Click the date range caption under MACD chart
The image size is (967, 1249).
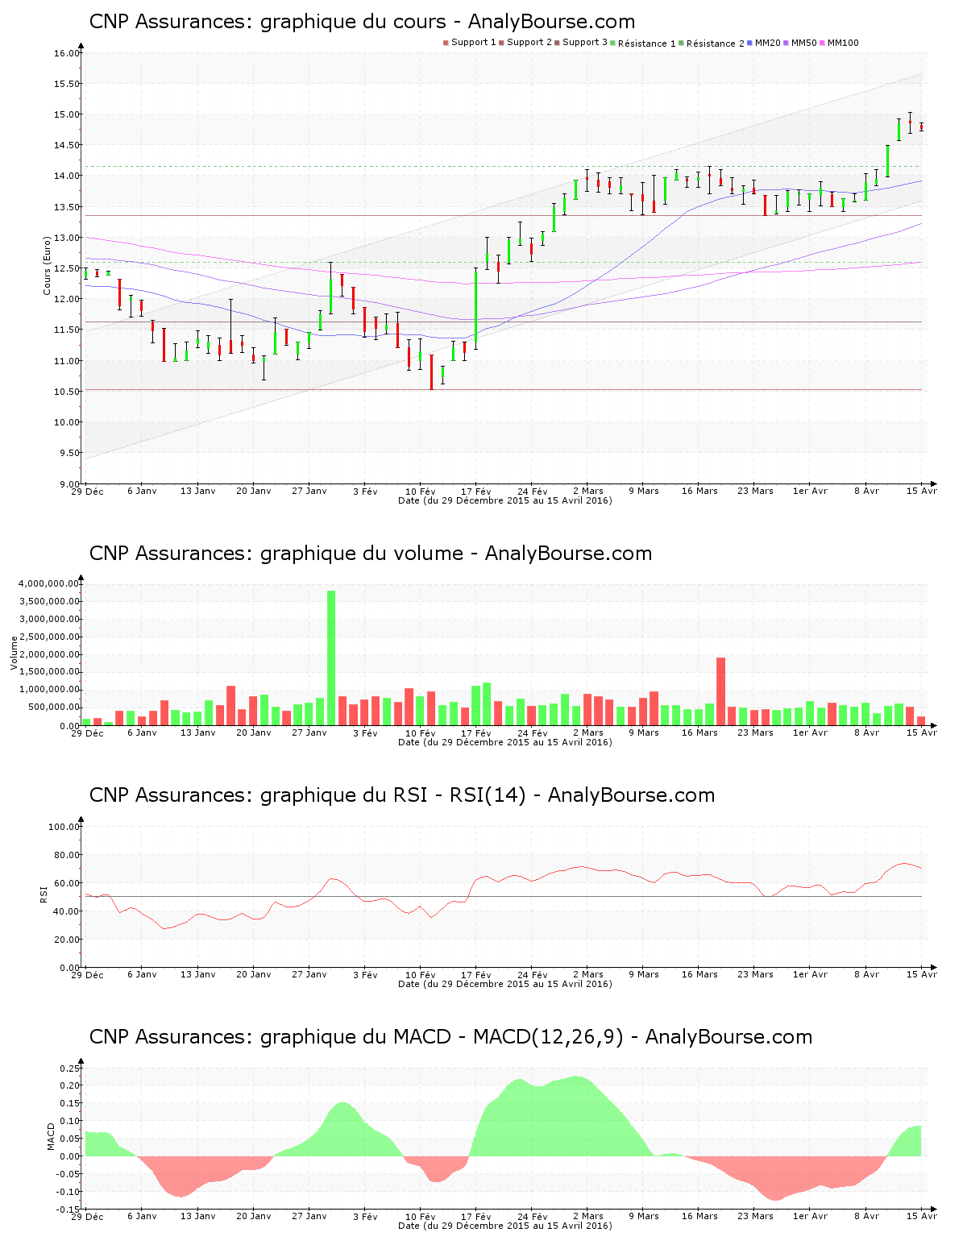[505, 1226]
